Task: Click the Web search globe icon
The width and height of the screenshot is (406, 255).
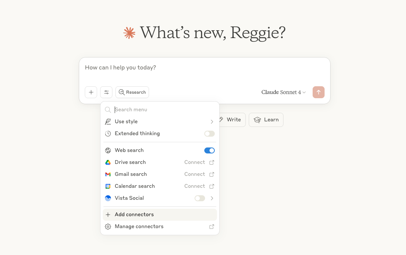Action: pyautogui.click(x=108, y=150)
